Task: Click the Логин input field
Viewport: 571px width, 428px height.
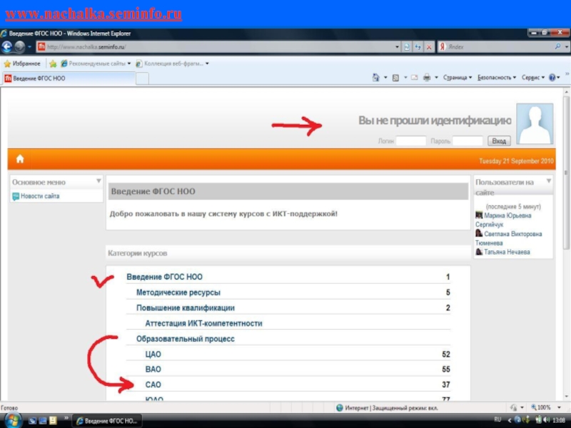Action: [x=411, y=141]
